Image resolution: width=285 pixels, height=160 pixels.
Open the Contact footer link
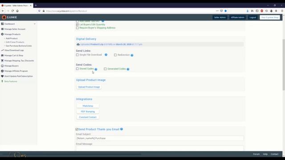coord(274,154)
